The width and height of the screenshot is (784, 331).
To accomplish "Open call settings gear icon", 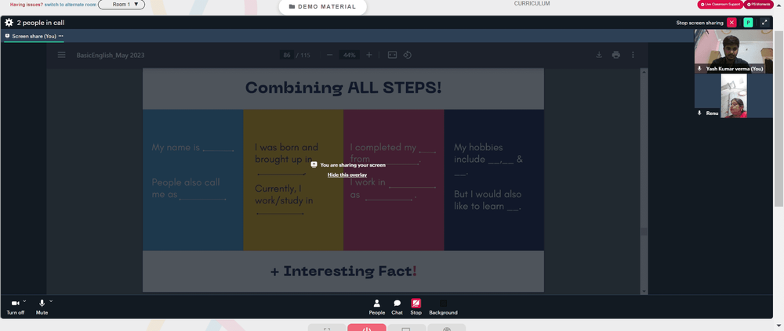I will pos(9,23).
